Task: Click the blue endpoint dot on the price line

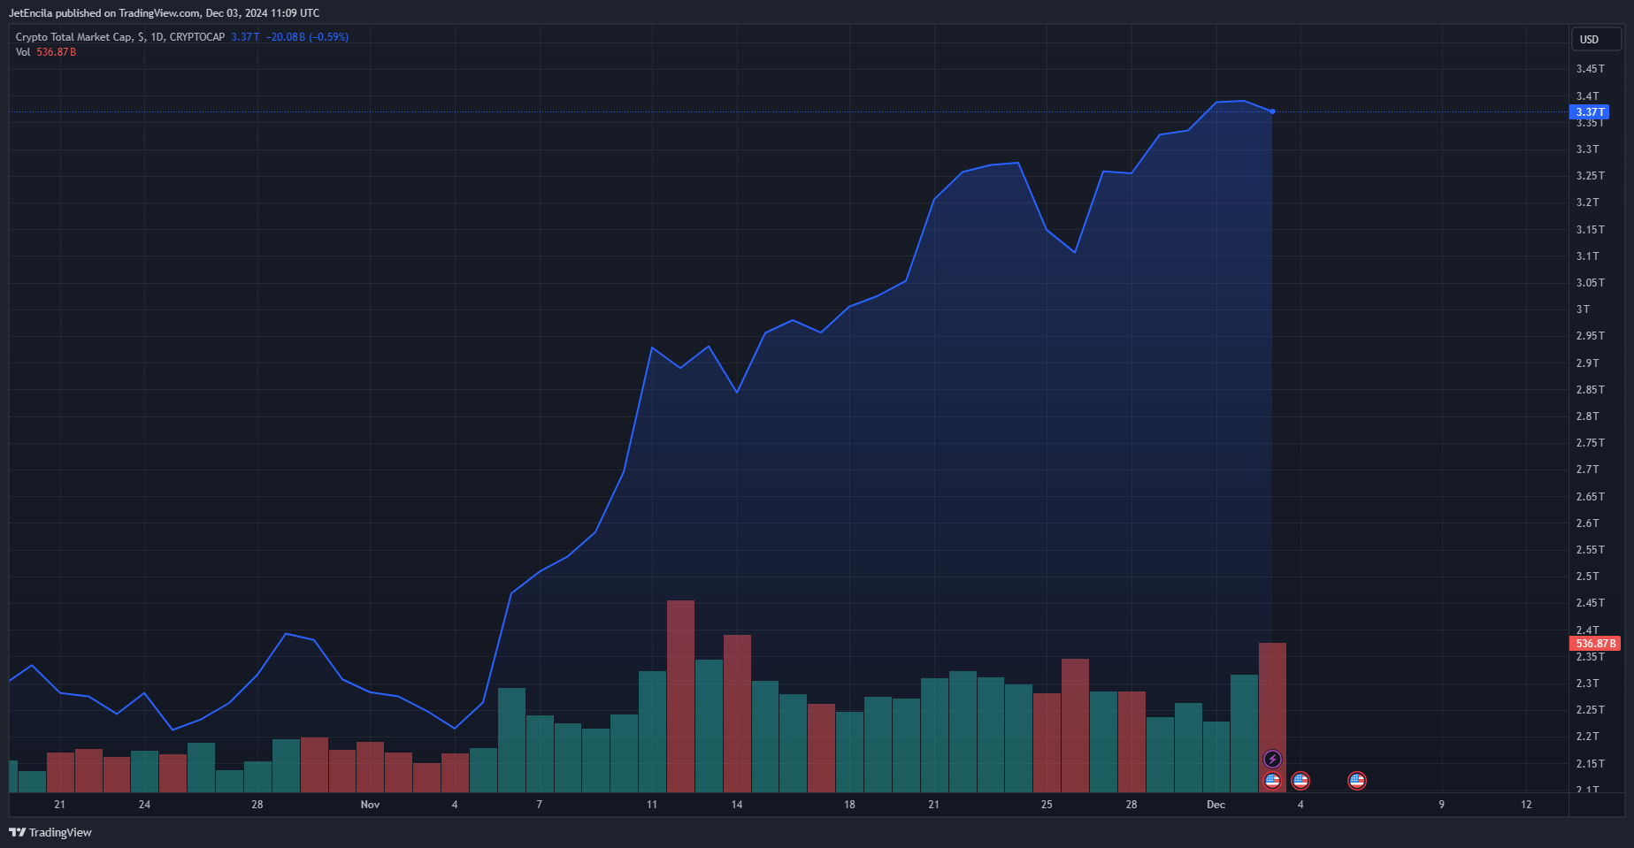Action: [1272, 111]
